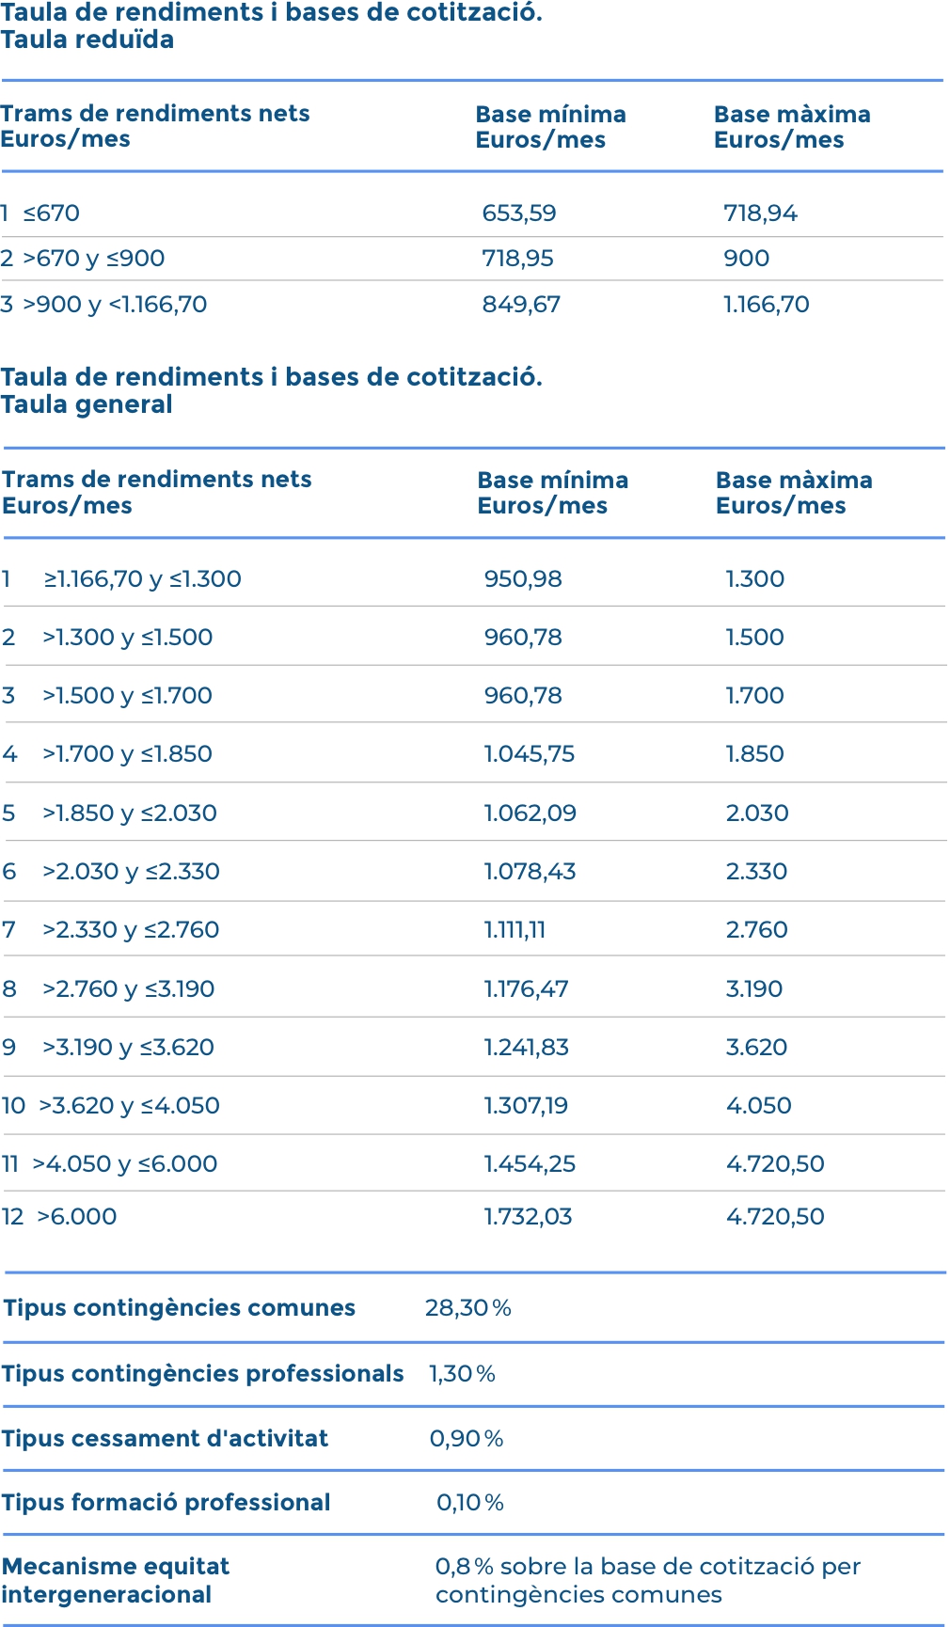Click the 1.307,19 minimum base value

tap(526, 1106)
